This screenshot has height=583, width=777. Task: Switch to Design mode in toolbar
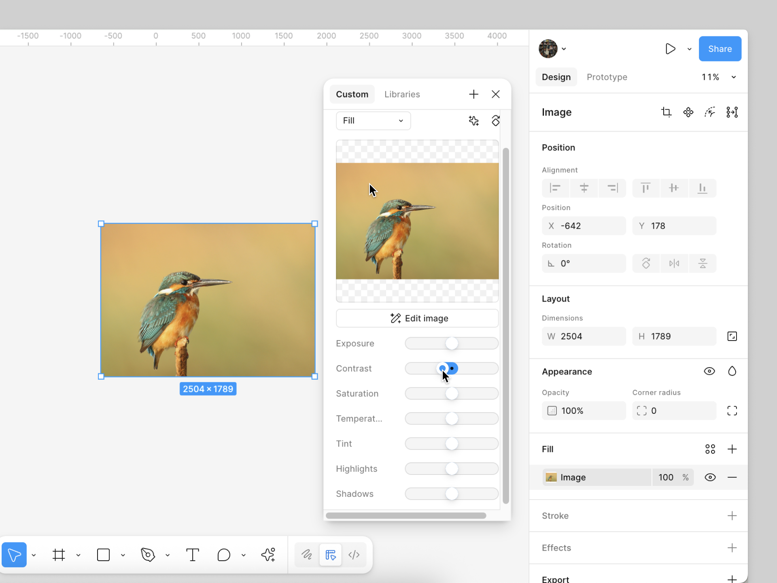[x=331, y=555]
